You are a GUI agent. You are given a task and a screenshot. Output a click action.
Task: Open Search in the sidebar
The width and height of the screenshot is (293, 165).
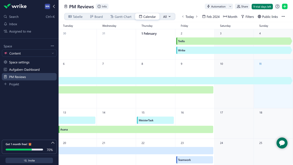tap(29, 16)
